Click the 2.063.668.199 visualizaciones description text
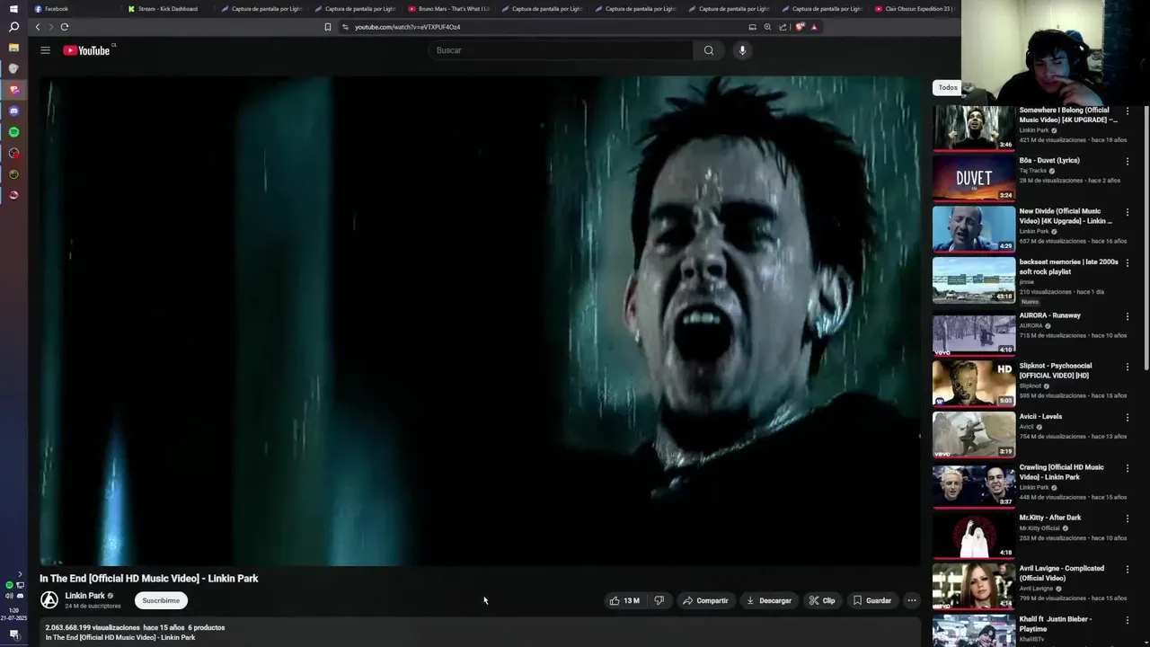The image size is (1150, 647). (x=93, y=627)
